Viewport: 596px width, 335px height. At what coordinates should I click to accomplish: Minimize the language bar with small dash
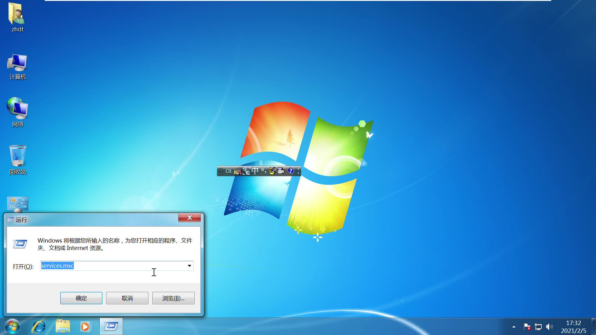pos(298,169)
